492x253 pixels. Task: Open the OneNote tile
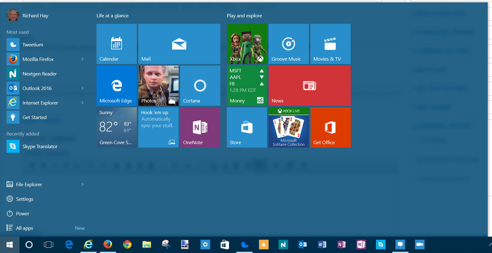point(200,127)
